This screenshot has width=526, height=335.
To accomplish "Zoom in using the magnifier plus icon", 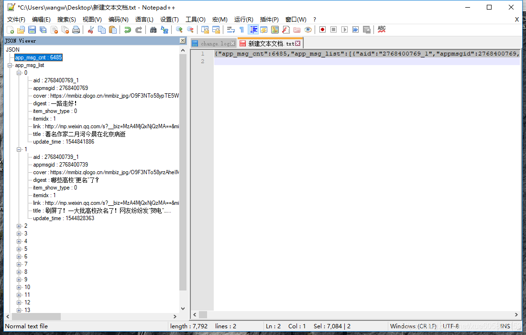I will pos(179,30).
